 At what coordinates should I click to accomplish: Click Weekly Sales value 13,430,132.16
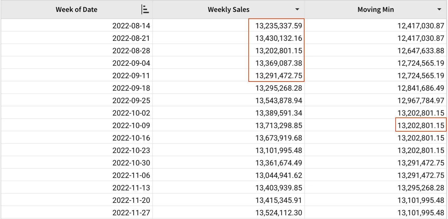click(279, 38)
